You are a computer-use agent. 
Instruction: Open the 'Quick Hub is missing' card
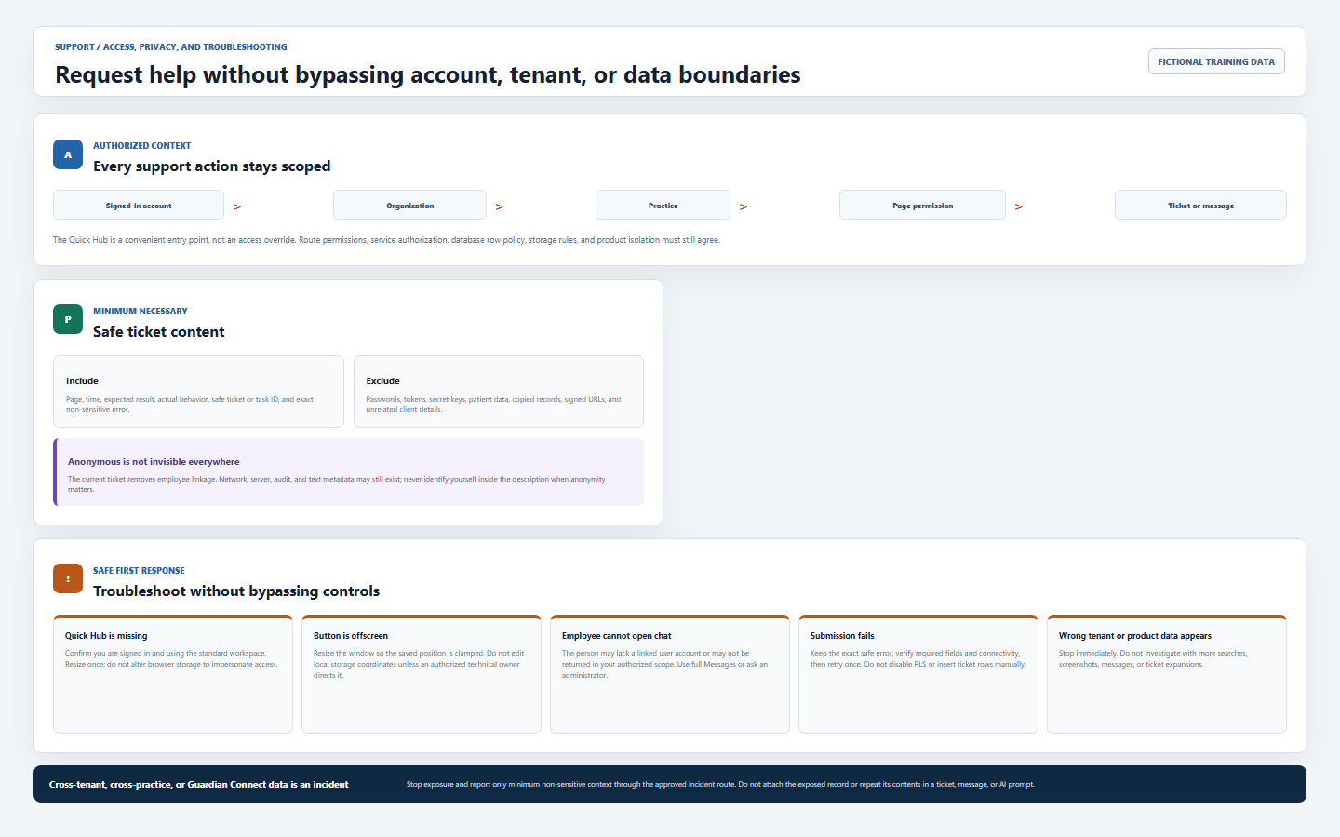173,674
